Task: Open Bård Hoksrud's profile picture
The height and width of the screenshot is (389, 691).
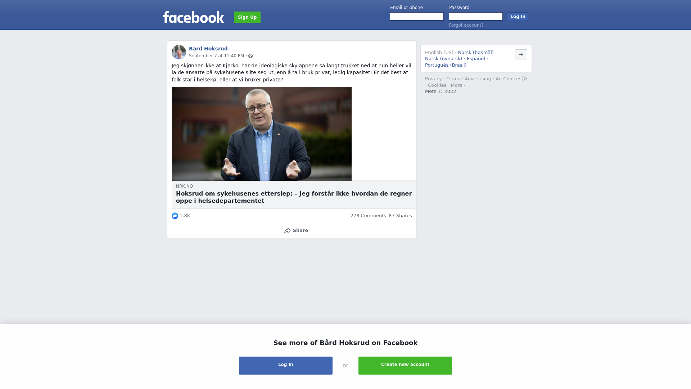Action: click(179, 52)
